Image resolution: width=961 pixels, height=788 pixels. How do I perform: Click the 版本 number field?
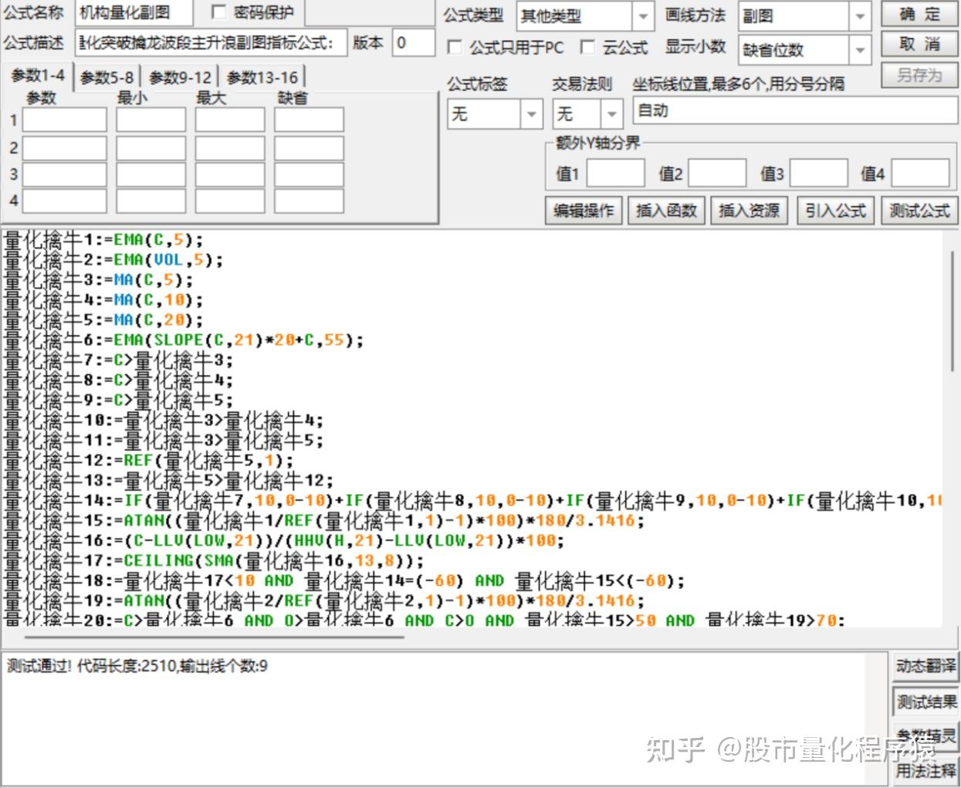tap(413, 42)
